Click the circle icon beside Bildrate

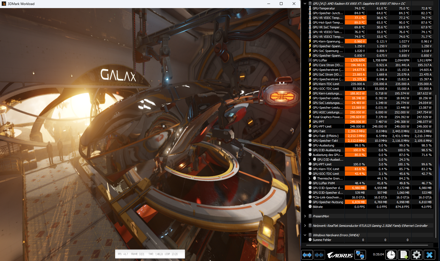(x=310, y=207)
